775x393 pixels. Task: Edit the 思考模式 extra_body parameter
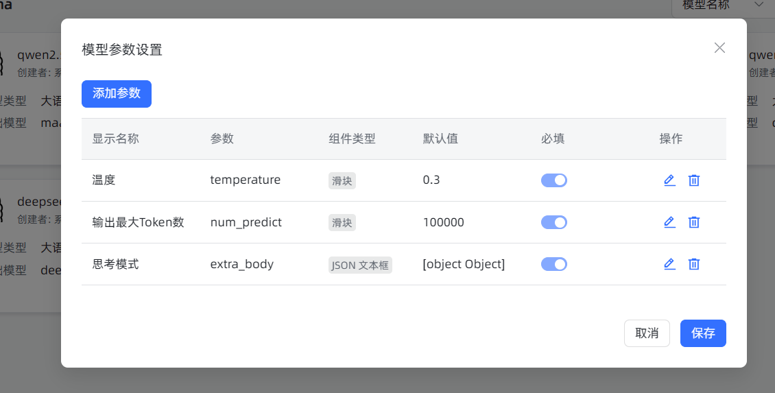pyautogui.click(x=669, y=264)
